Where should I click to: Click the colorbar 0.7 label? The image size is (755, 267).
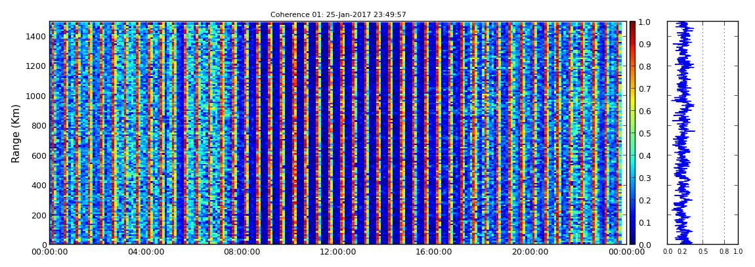tap(644, 89)
